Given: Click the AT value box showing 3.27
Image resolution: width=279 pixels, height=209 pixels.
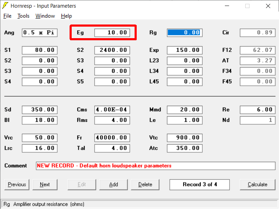Looking at the screenshot, I should pos(258,61).
